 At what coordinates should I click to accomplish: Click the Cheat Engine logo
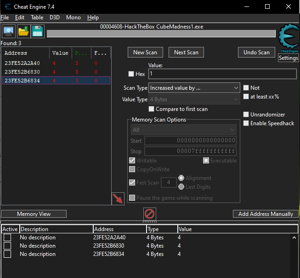(289, 38)
